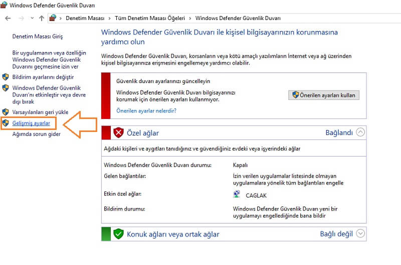Click the firewall icon in title bar
The height and width of the screenshot is (265, 401).
(5, 5)
